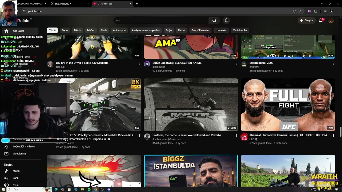Screen dimensions: 342x192
Task: Select the Yeni öneriler chip
Action: coord(240,30)
